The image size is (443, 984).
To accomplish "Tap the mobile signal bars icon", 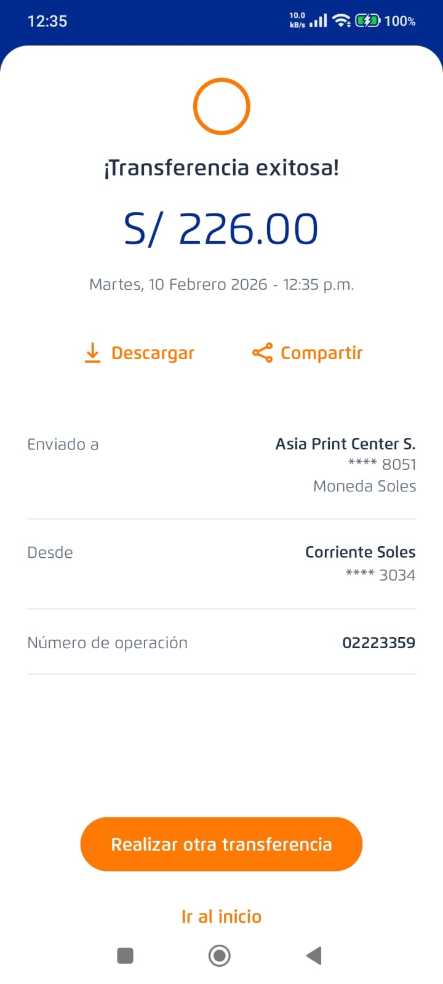I will (x=318, y=21).
